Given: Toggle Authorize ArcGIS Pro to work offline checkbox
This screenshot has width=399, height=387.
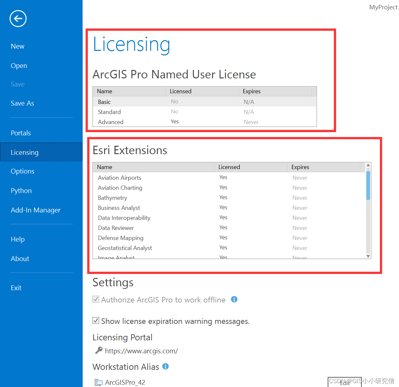Looking at the screenshot, I should [96, 299].
